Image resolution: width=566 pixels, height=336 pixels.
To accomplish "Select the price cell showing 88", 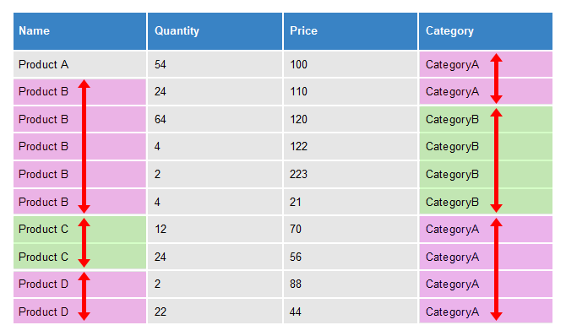I will [351, 284].
